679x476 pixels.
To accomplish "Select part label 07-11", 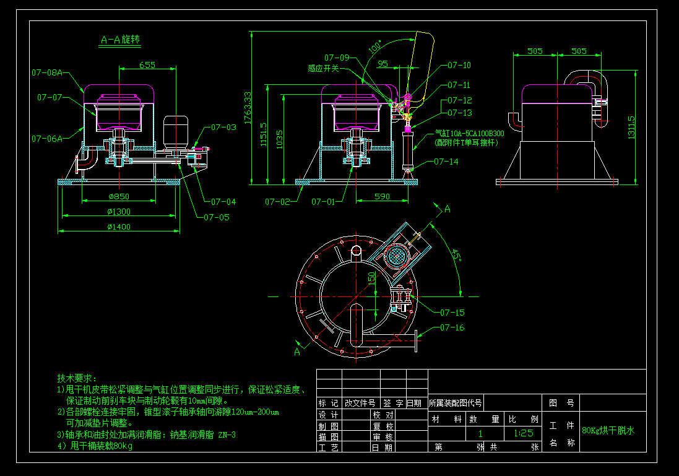I will (459, 85).
